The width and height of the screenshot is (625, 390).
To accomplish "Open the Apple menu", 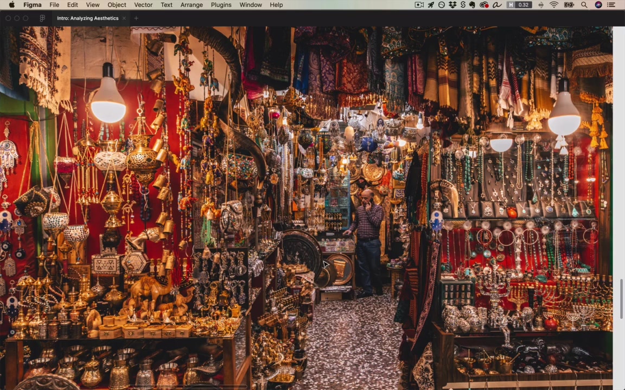I will pyautogui.click(x=11, y=5).
